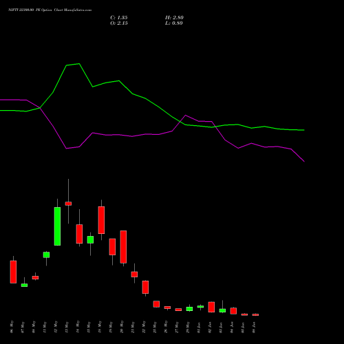The width and height of the screenshot is (344, 344).
Task: Click the 07 May date label
Action: click(x=23, y=327)
